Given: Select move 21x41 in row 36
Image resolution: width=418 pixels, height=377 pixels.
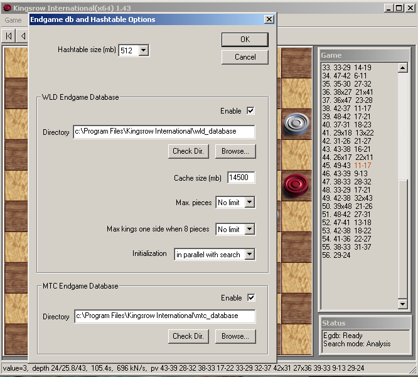Looking at the screenshot, I should click(x=364, y=92).
